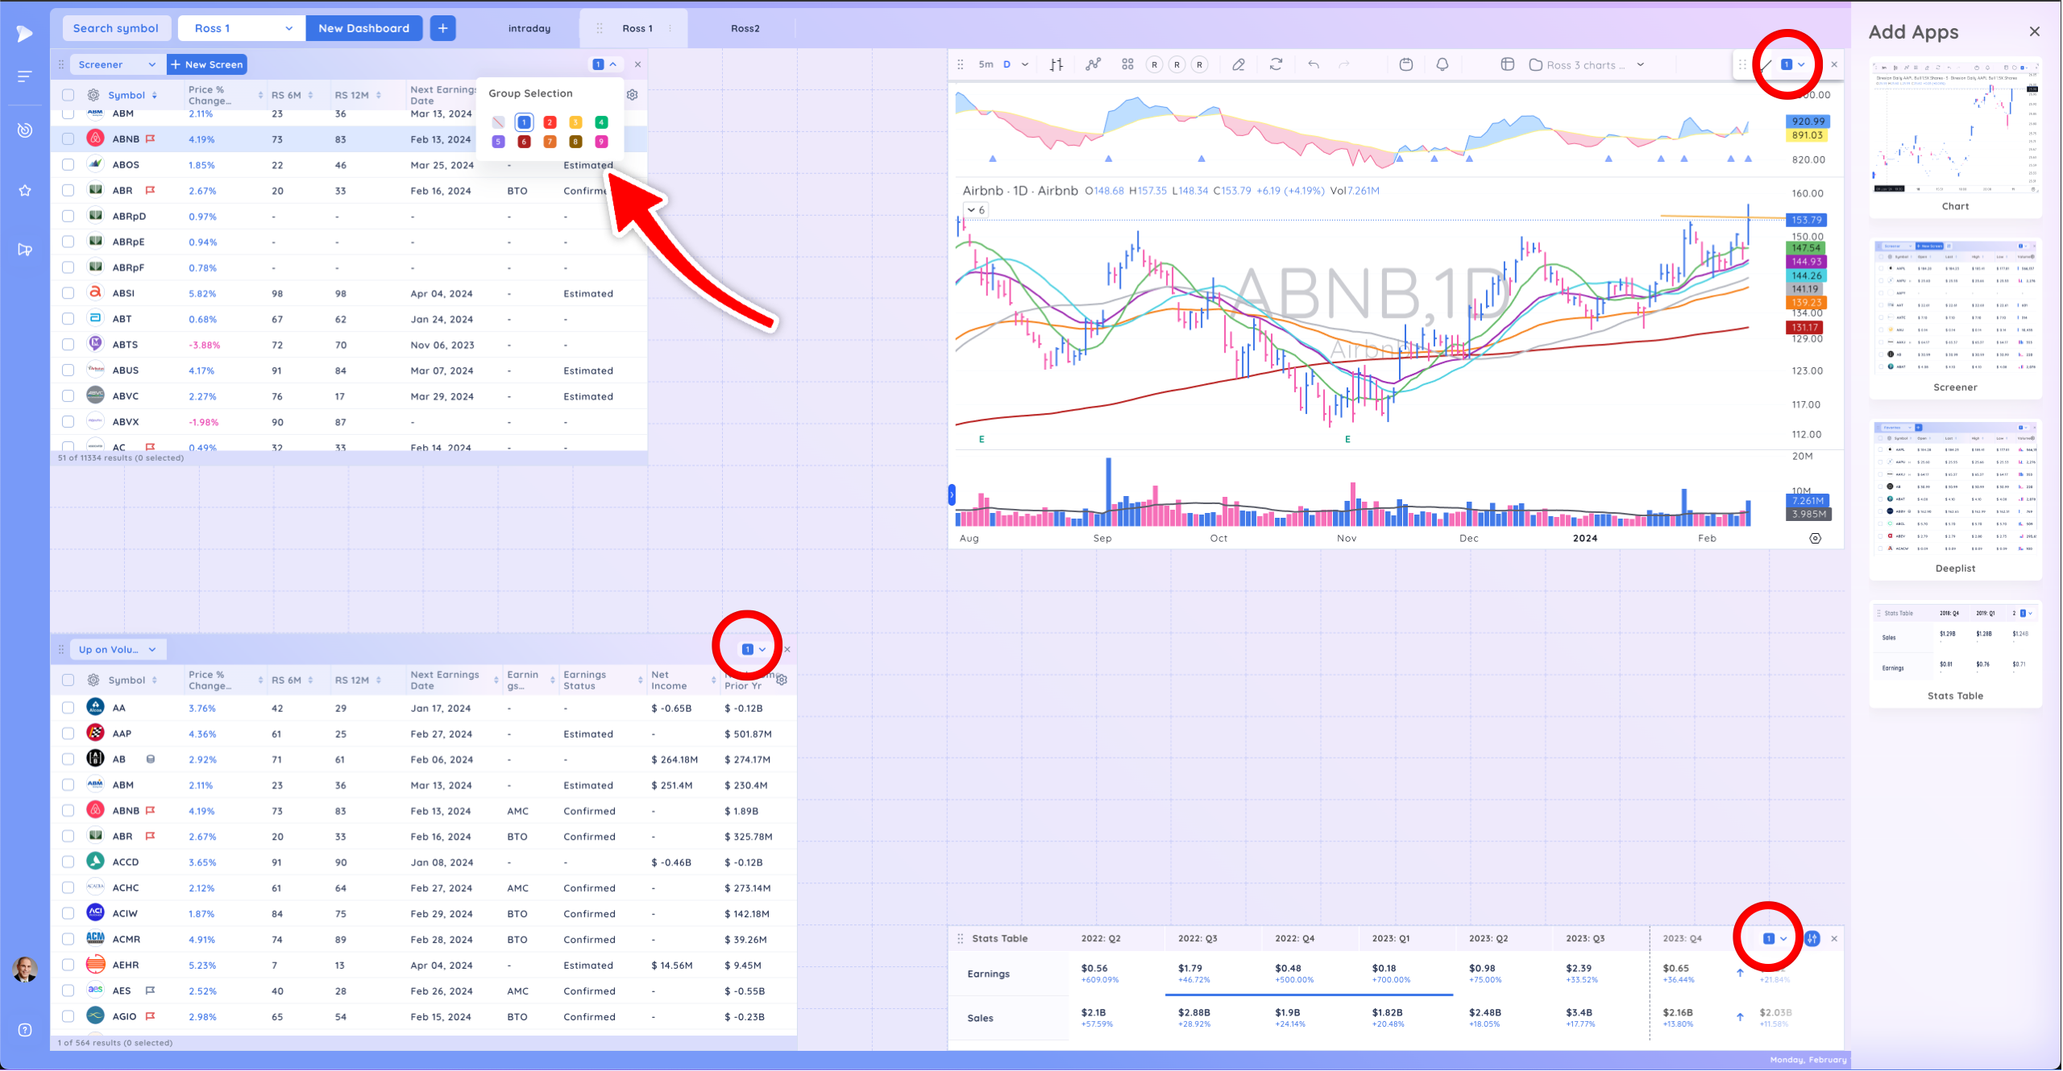The width and height of the screenshot is (2063, 1071).
Task: Toggle select-all checkbox in Up on Volume header
Action: tap(68, 680)
